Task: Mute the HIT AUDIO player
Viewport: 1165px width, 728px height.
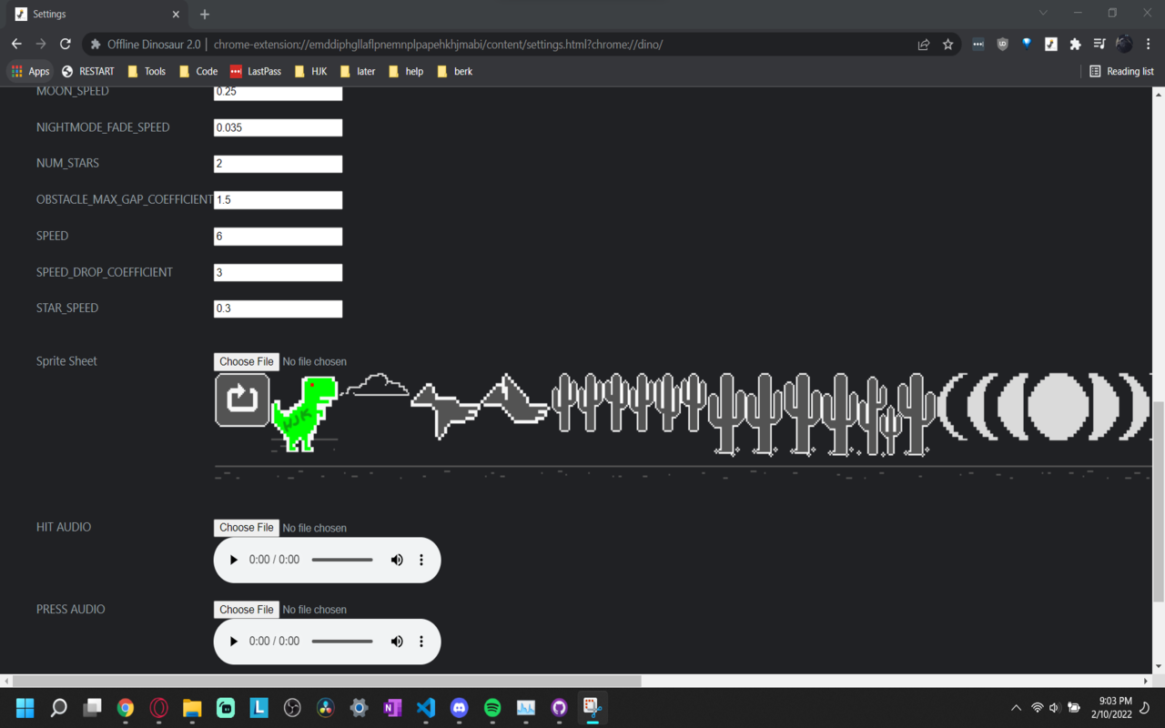Action: click(397, 560)
